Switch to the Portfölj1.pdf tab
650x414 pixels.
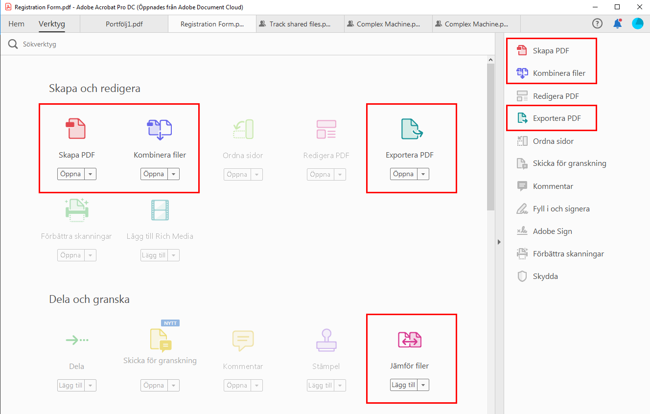click(x=124, y=24)
